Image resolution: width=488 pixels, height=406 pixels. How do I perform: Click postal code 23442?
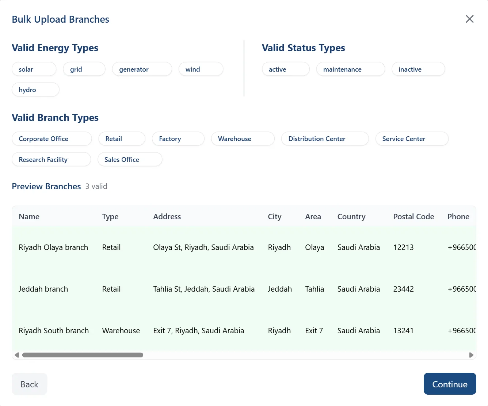[403, 289]
